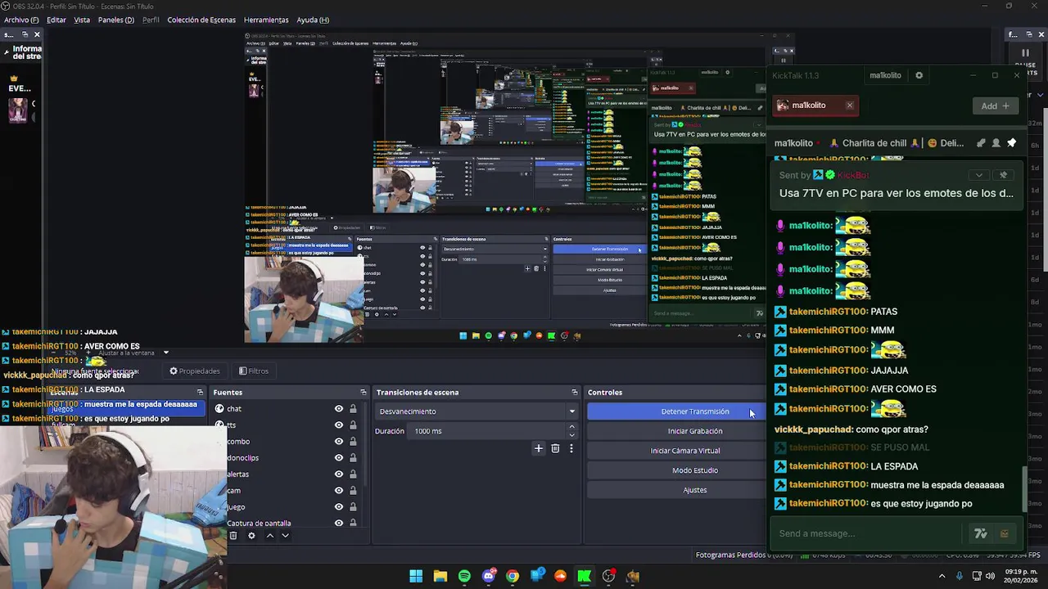Open KickTalk settings gear
Screen dimensions: 1048x589
point(919,75)
